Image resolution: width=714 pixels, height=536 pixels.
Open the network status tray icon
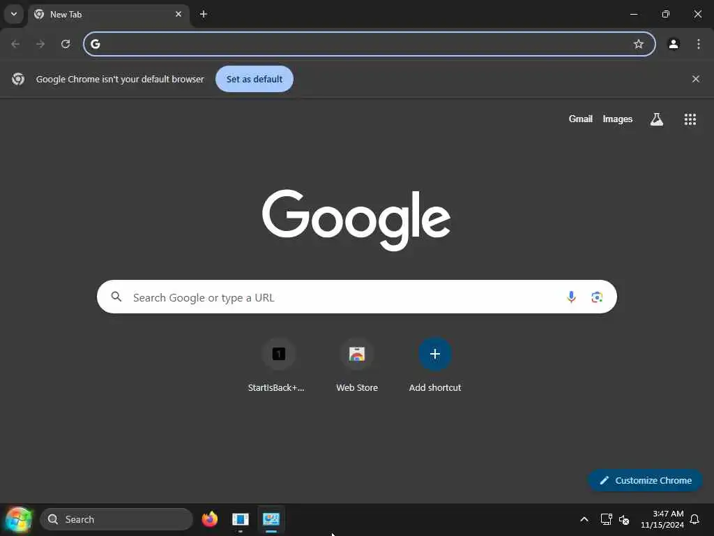606,519
